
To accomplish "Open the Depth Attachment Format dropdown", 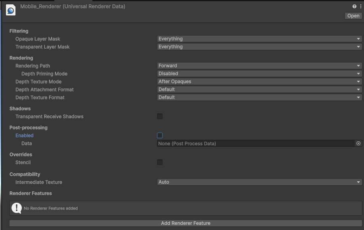I will [260, 89].
